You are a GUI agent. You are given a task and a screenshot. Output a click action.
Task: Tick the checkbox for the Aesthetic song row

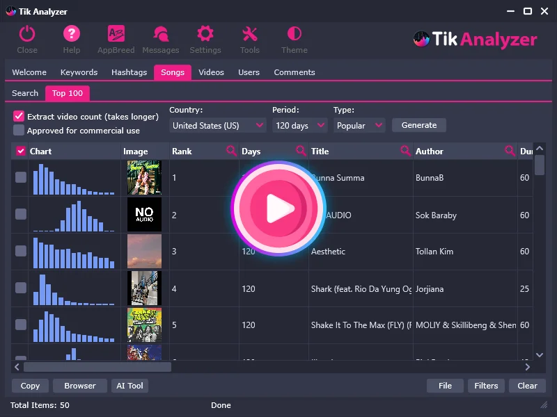[21, 251]
